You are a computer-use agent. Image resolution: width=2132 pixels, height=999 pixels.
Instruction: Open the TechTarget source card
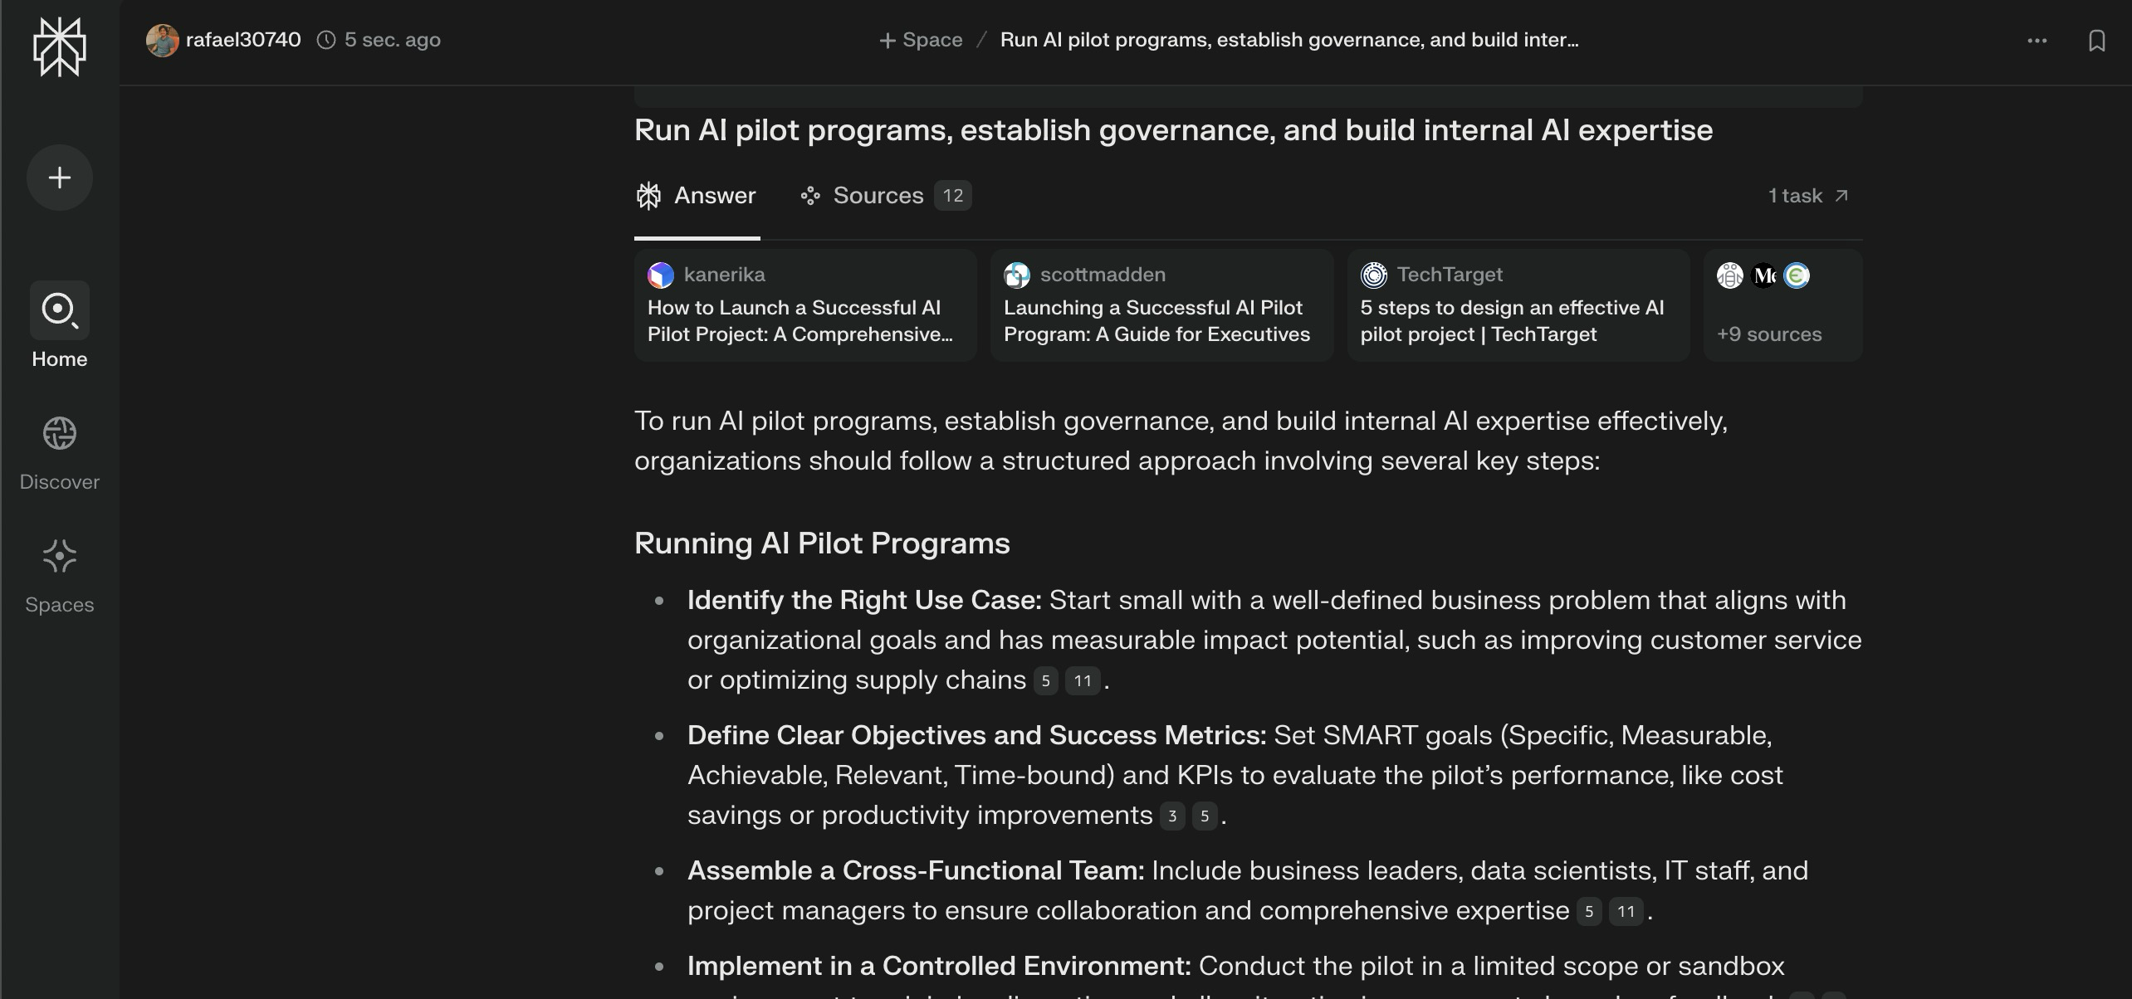pyautogui.click(x=1518, y=305)
